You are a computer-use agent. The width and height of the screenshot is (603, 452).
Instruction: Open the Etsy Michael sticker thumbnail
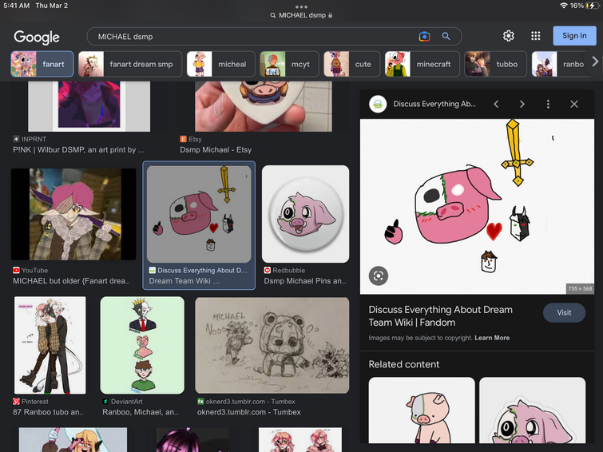click(263, 106)
